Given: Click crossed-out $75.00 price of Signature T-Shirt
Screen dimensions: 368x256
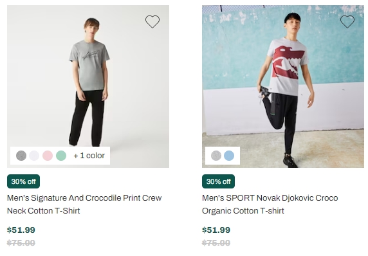Looking at the screenshot, I should [x=21, y=243].
